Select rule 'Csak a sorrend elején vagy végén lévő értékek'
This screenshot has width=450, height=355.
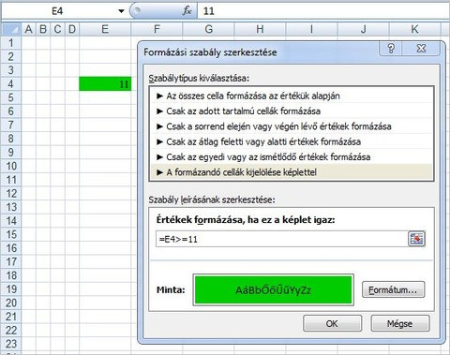[292, 126]
